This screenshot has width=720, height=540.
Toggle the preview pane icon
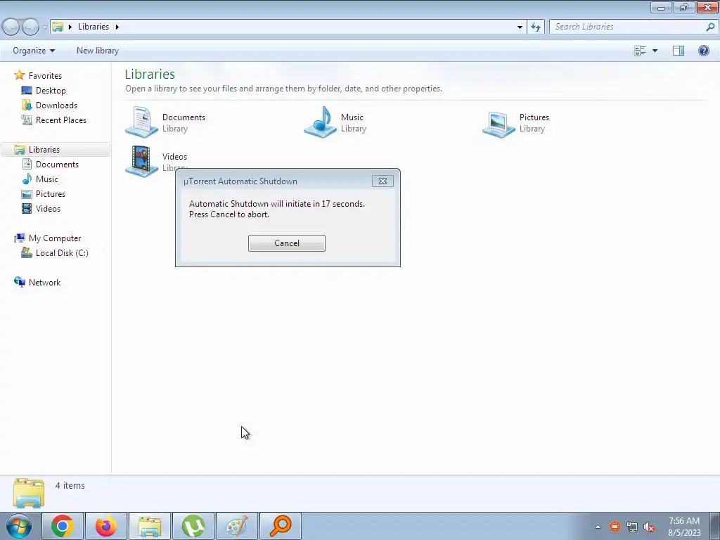679,51
